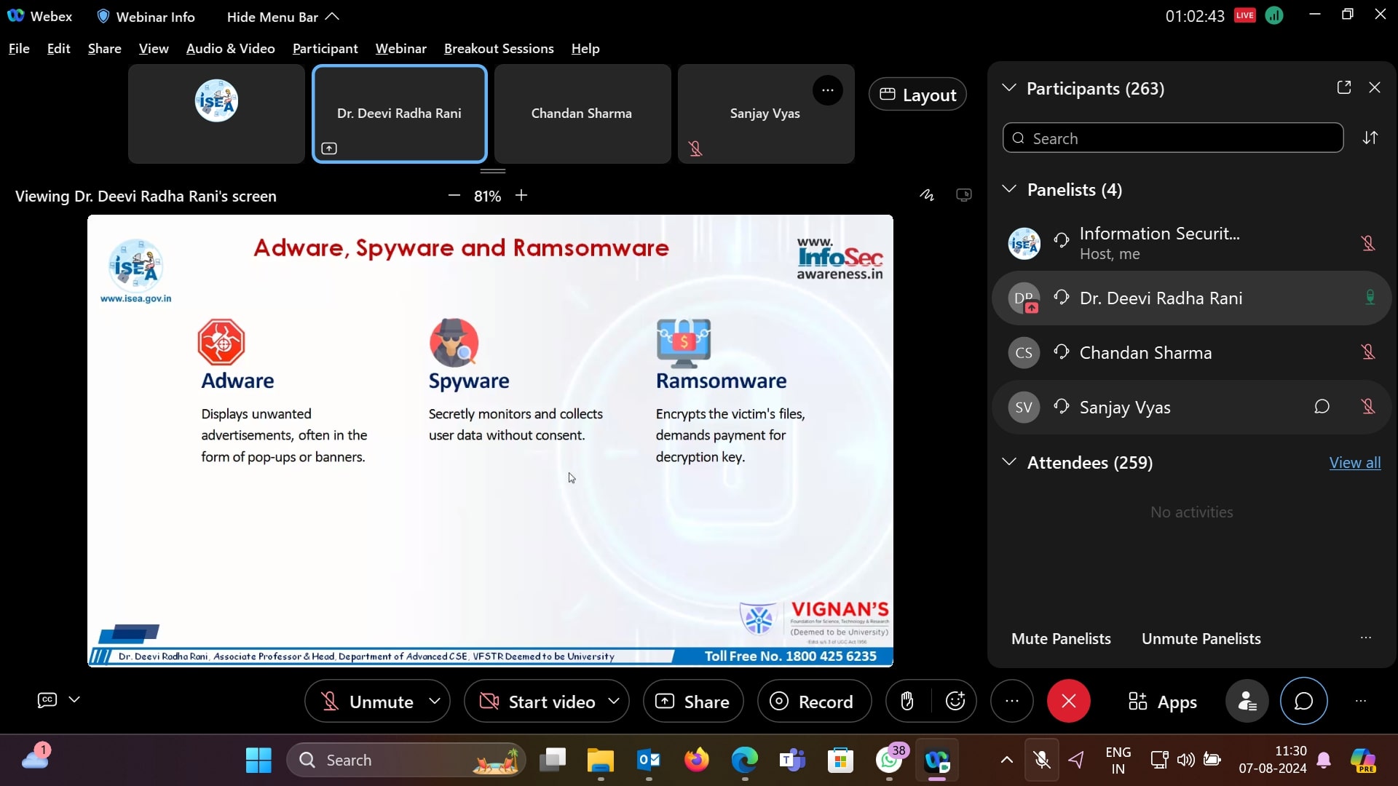
Task: Toggle Start video button
Action: 537,702
